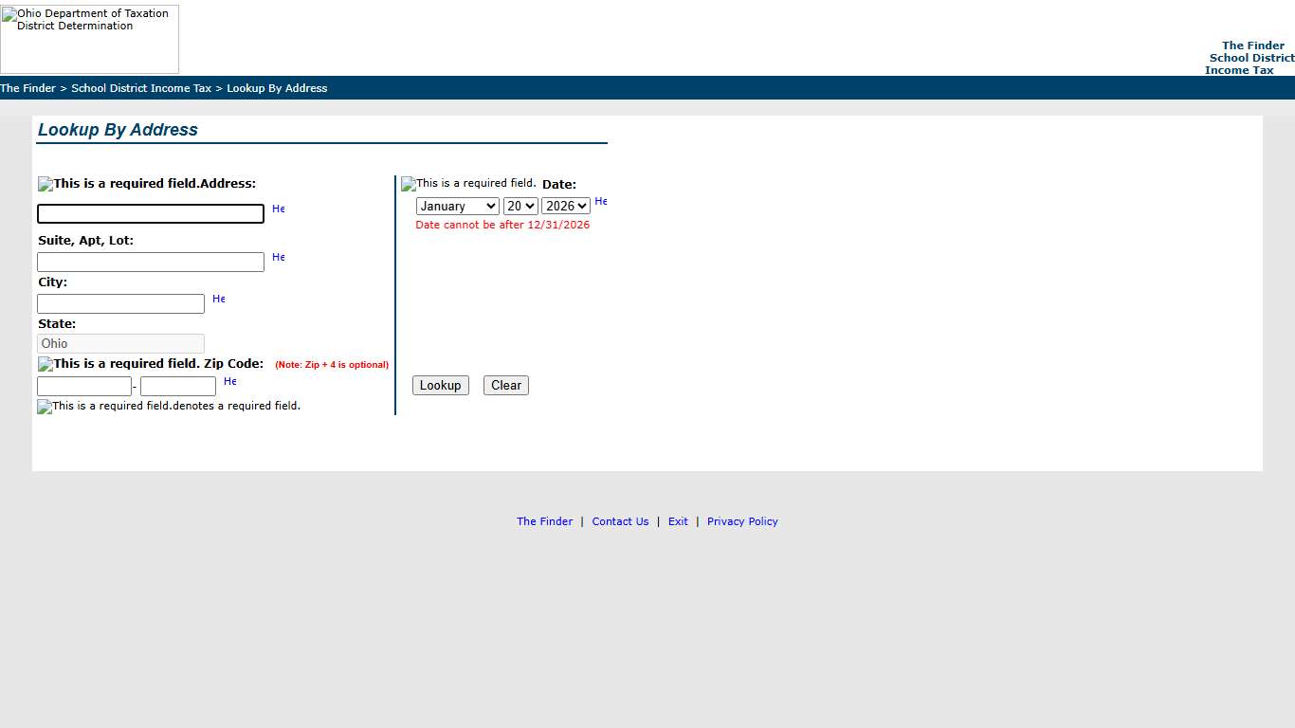This screenshot has width=1295, height=728.
Task: Click the Ohio Department of Taxation logo
Action: coord(90,39)
